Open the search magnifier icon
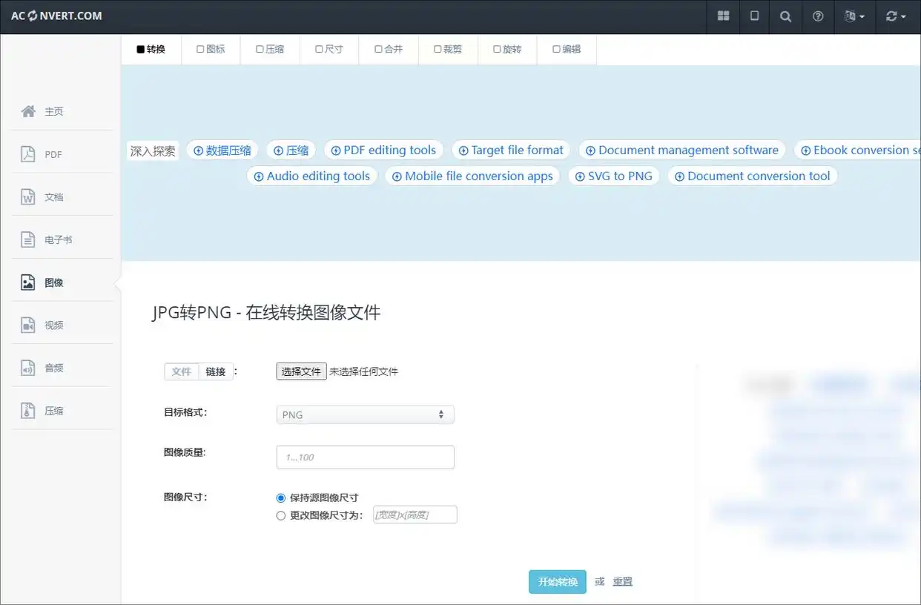This screenshot has width=921, height=605. (785, 16)
